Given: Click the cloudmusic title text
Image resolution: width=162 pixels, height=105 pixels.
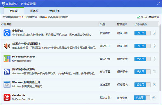Looking at the screenshot, I should pos(19,95).
